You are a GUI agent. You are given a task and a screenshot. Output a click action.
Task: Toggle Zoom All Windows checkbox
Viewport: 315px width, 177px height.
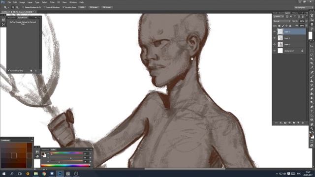pyautogui.click(x=45, y=7)
